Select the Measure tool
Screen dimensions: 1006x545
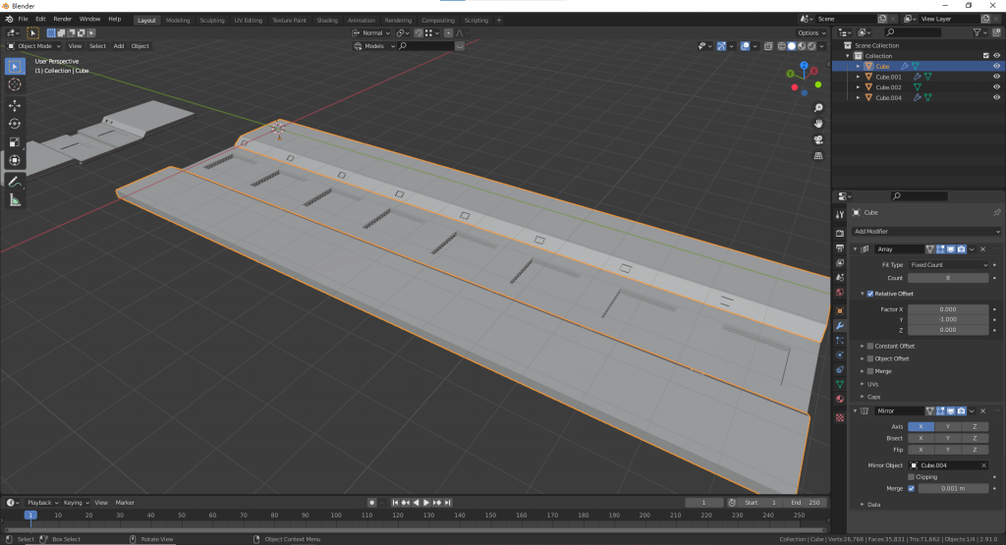point(15,200)
